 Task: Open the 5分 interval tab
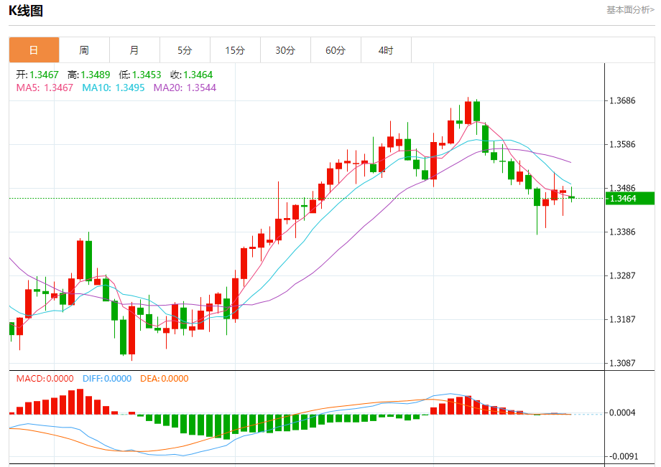[185, 50]
